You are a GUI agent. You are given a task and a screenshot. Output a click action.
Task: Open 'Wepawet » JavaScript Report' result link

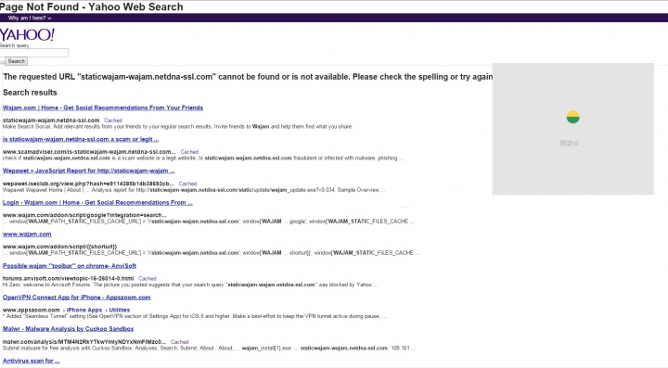tap(89, 171)
